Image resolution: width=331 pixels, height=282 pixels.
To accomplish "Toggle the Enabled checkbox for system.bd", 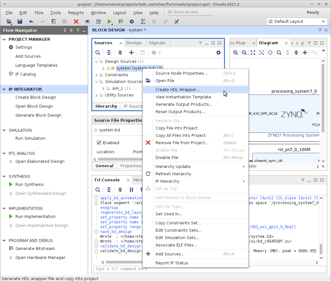I will [x=99, y=143].
